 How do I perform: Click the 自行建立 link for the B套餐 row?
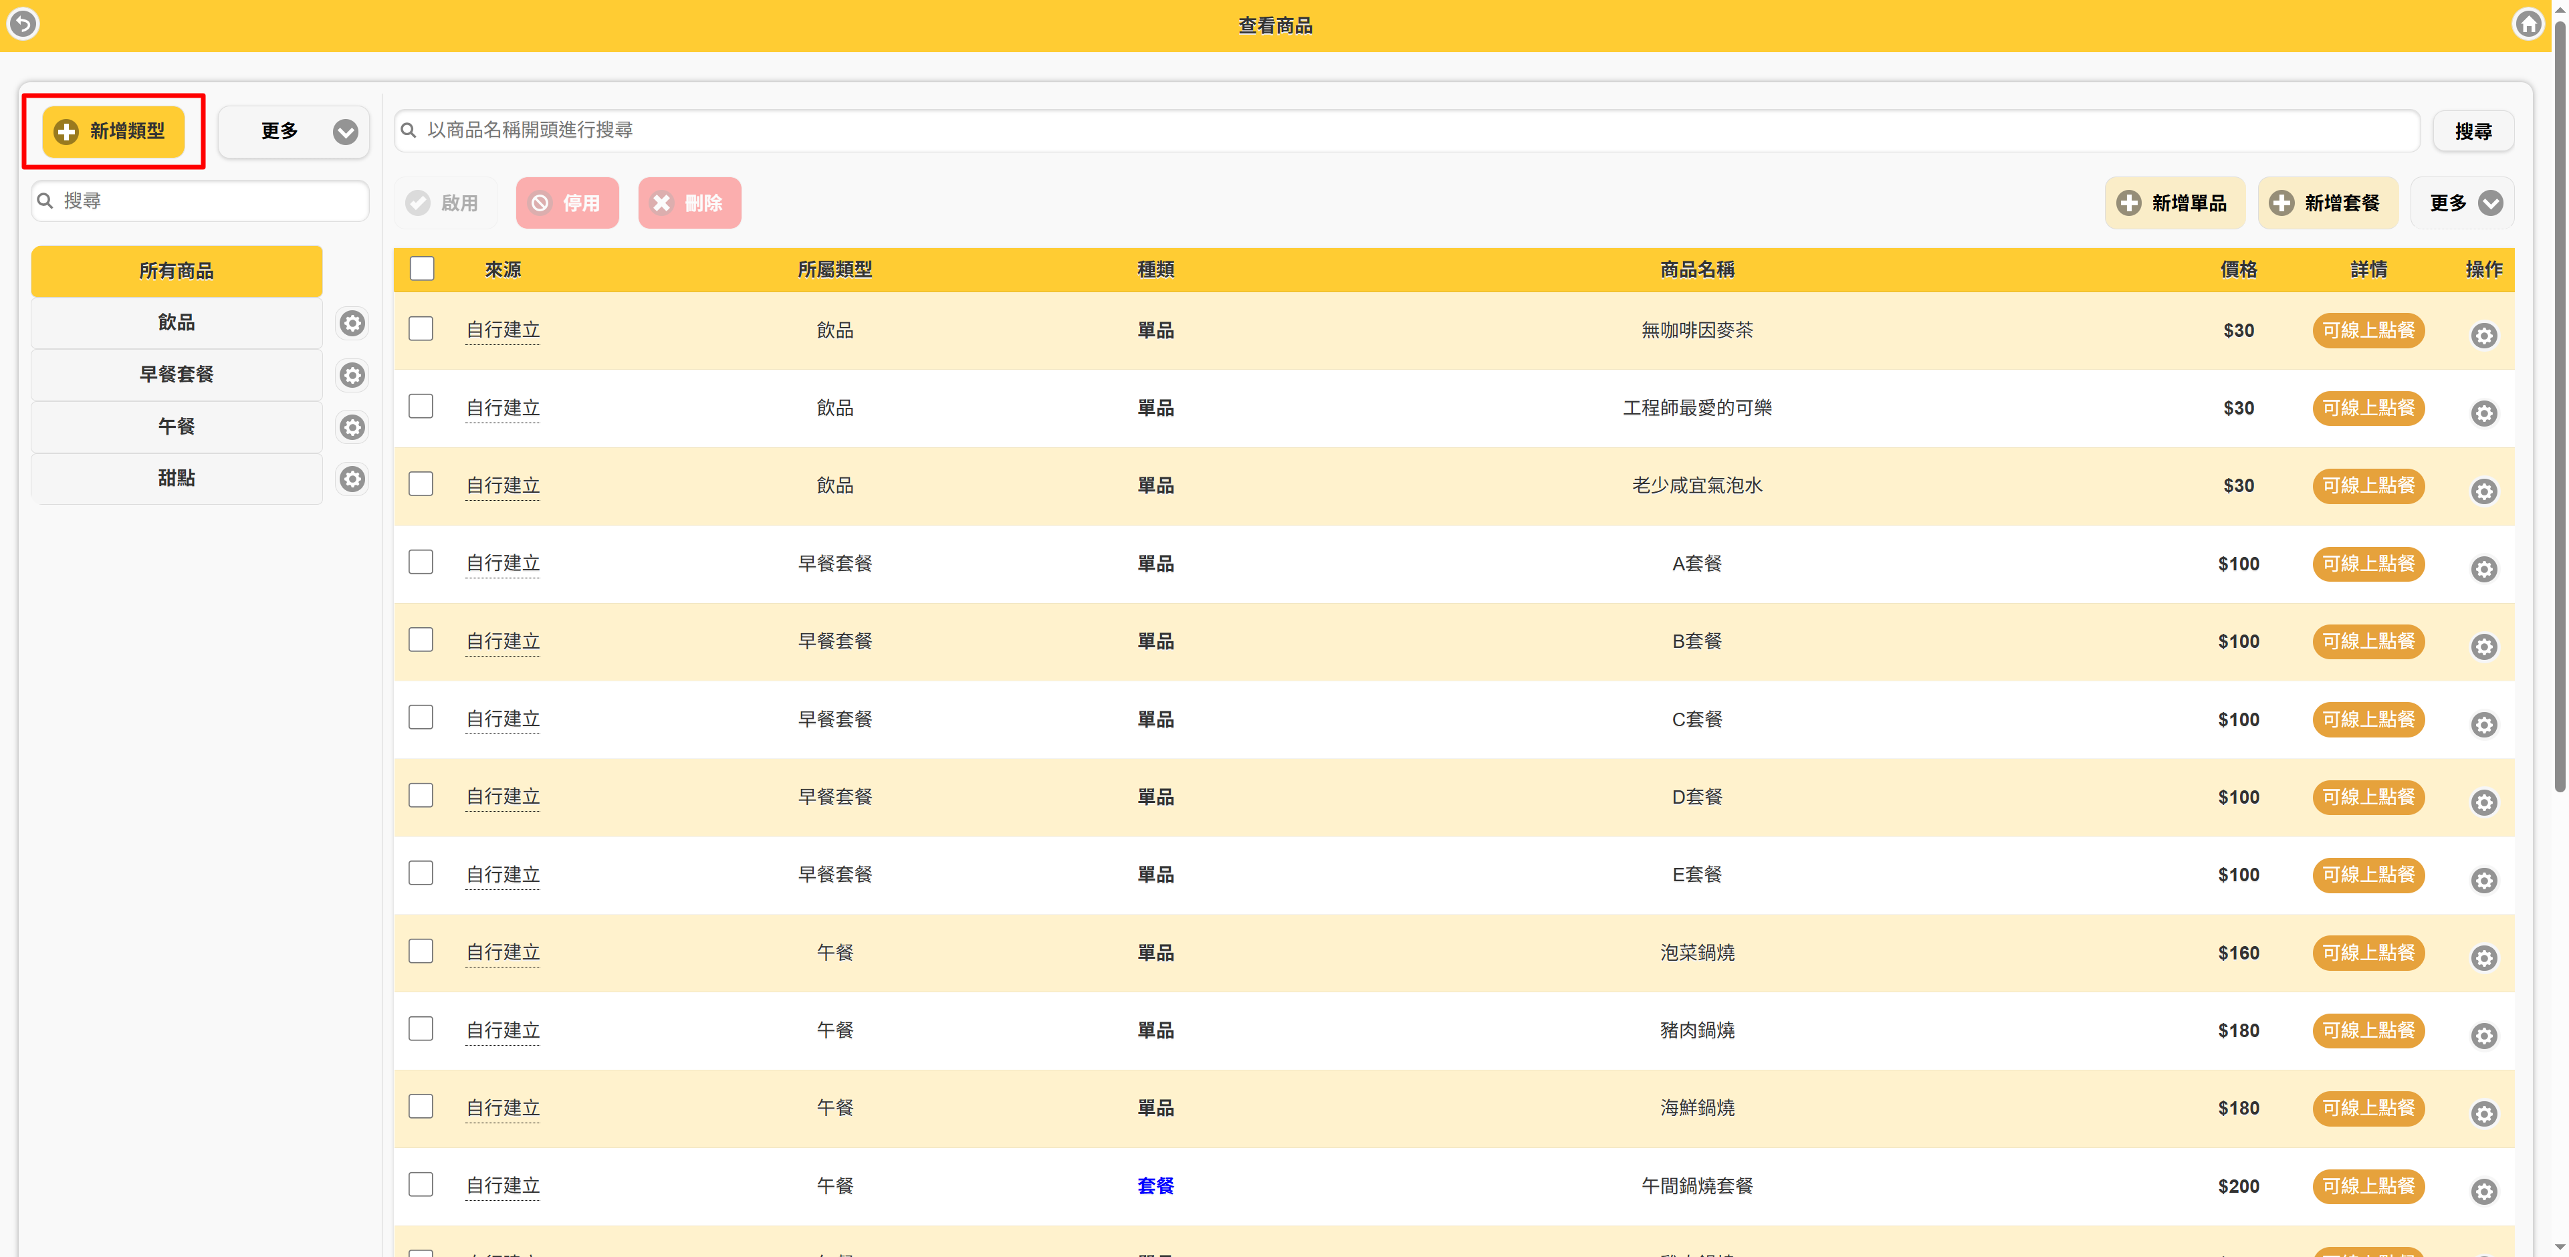coord(503,641)
